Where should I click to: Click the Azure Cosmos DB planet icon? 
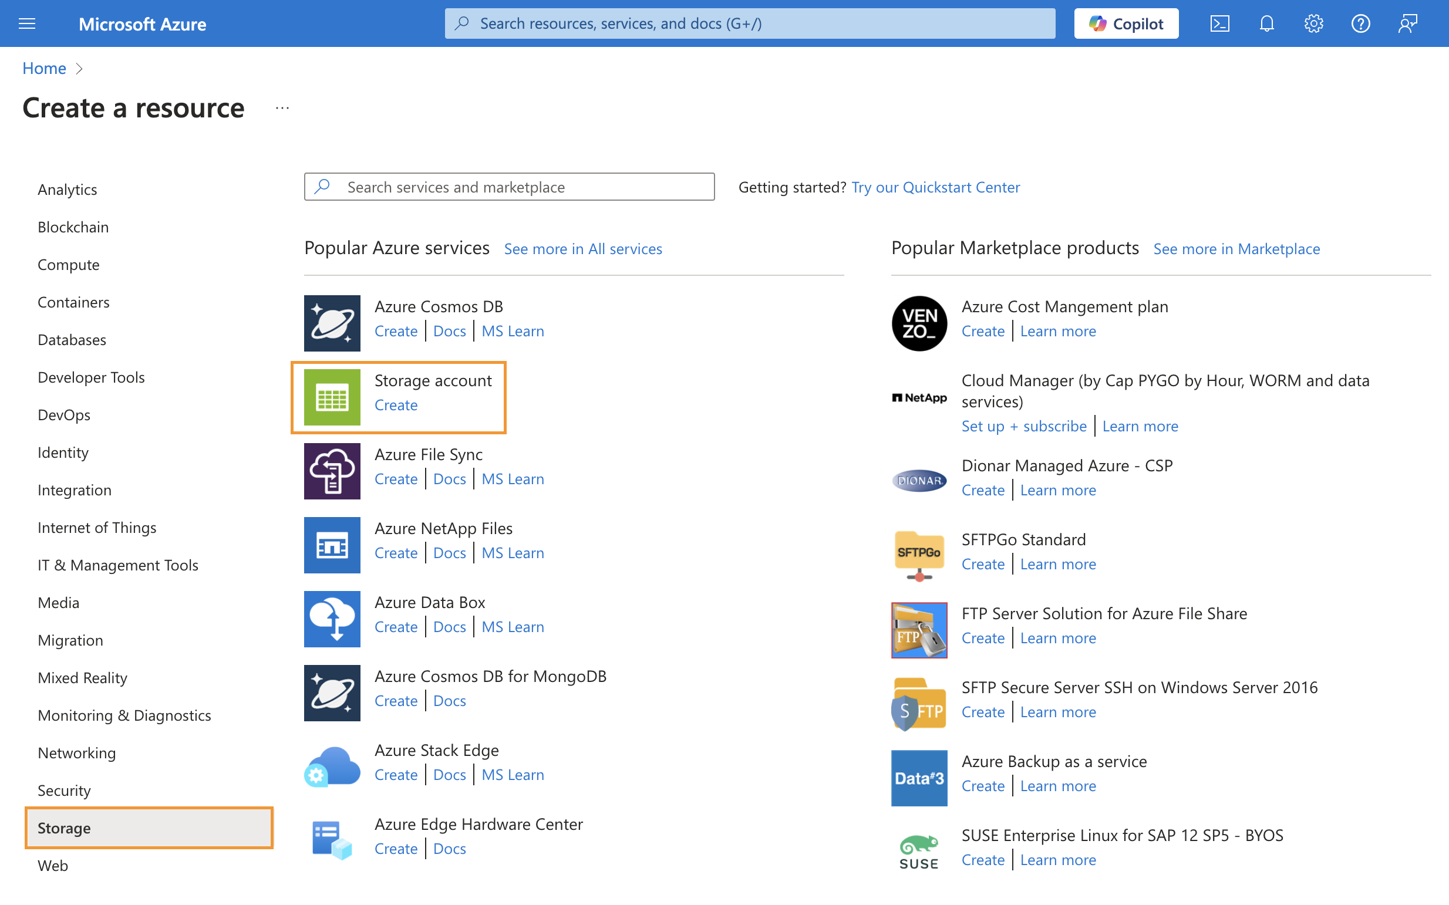click(332, 323)
